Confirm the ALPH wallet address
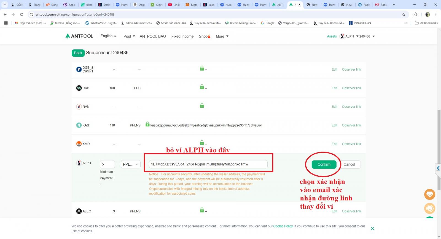This screenshot has height=239, width=441. [x=324, y=164]
